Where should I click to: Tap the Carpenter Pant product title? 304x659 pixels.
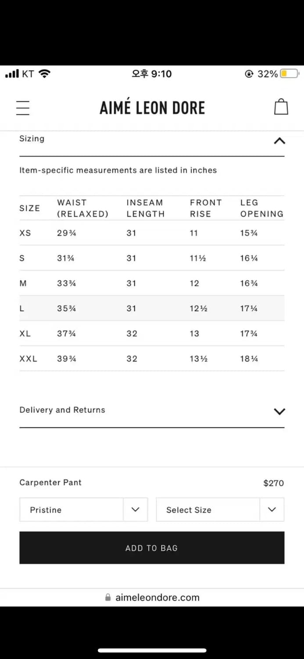(x=50, y=482)
